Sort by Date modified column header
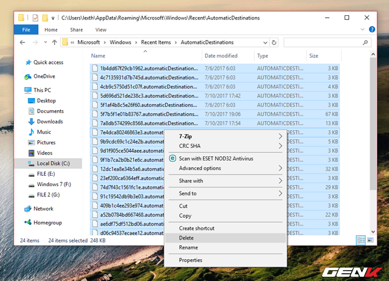This screenshot has height=281, width=389. click(221, 56)
